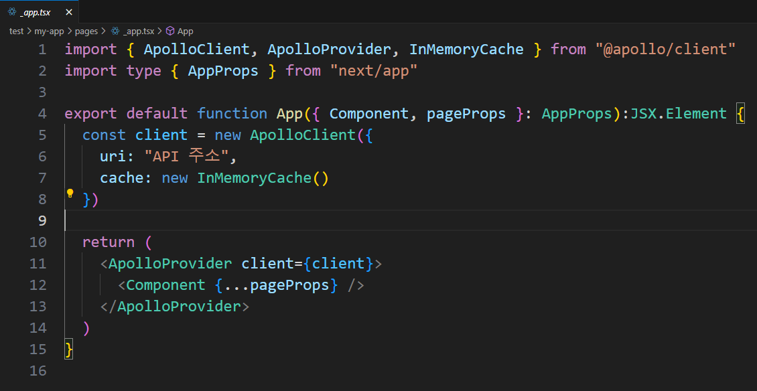The height and width of the screenshot is (391, 757).
Task: Click 'AppProps' in the line 2 import
Action: [x=223, y=71]
